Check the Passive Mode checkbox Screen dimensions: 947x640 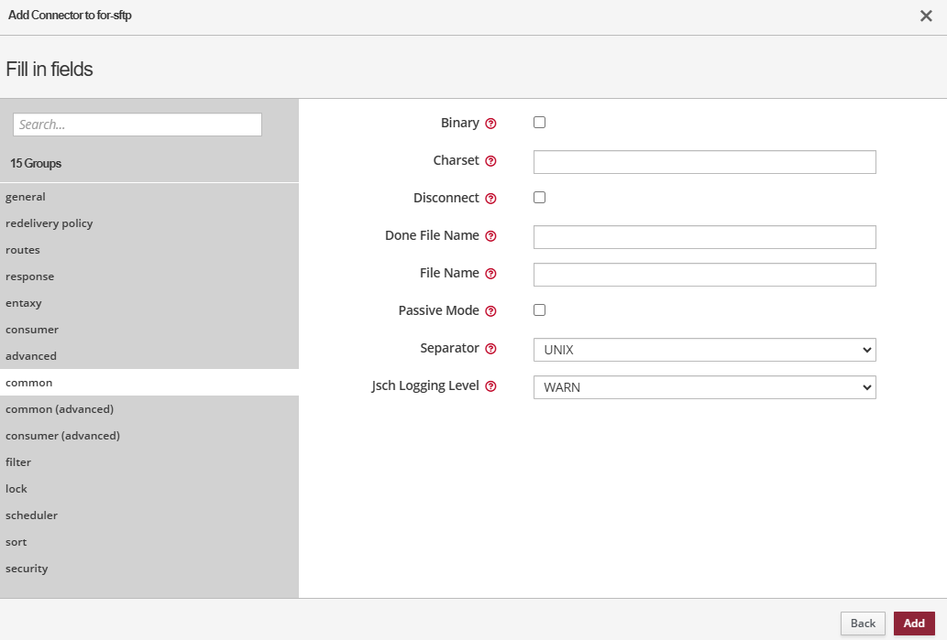pyautogui.click(x=539, y=310)
